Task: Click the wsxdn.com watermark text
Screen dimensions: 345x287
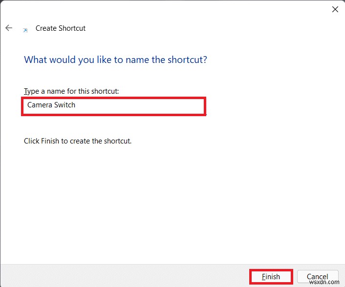Action: tap(328, 282)
